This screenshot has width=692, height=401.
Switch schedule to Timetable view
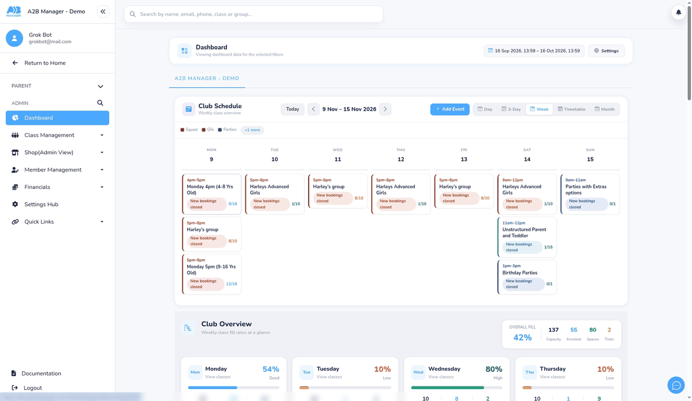point(571,109)
